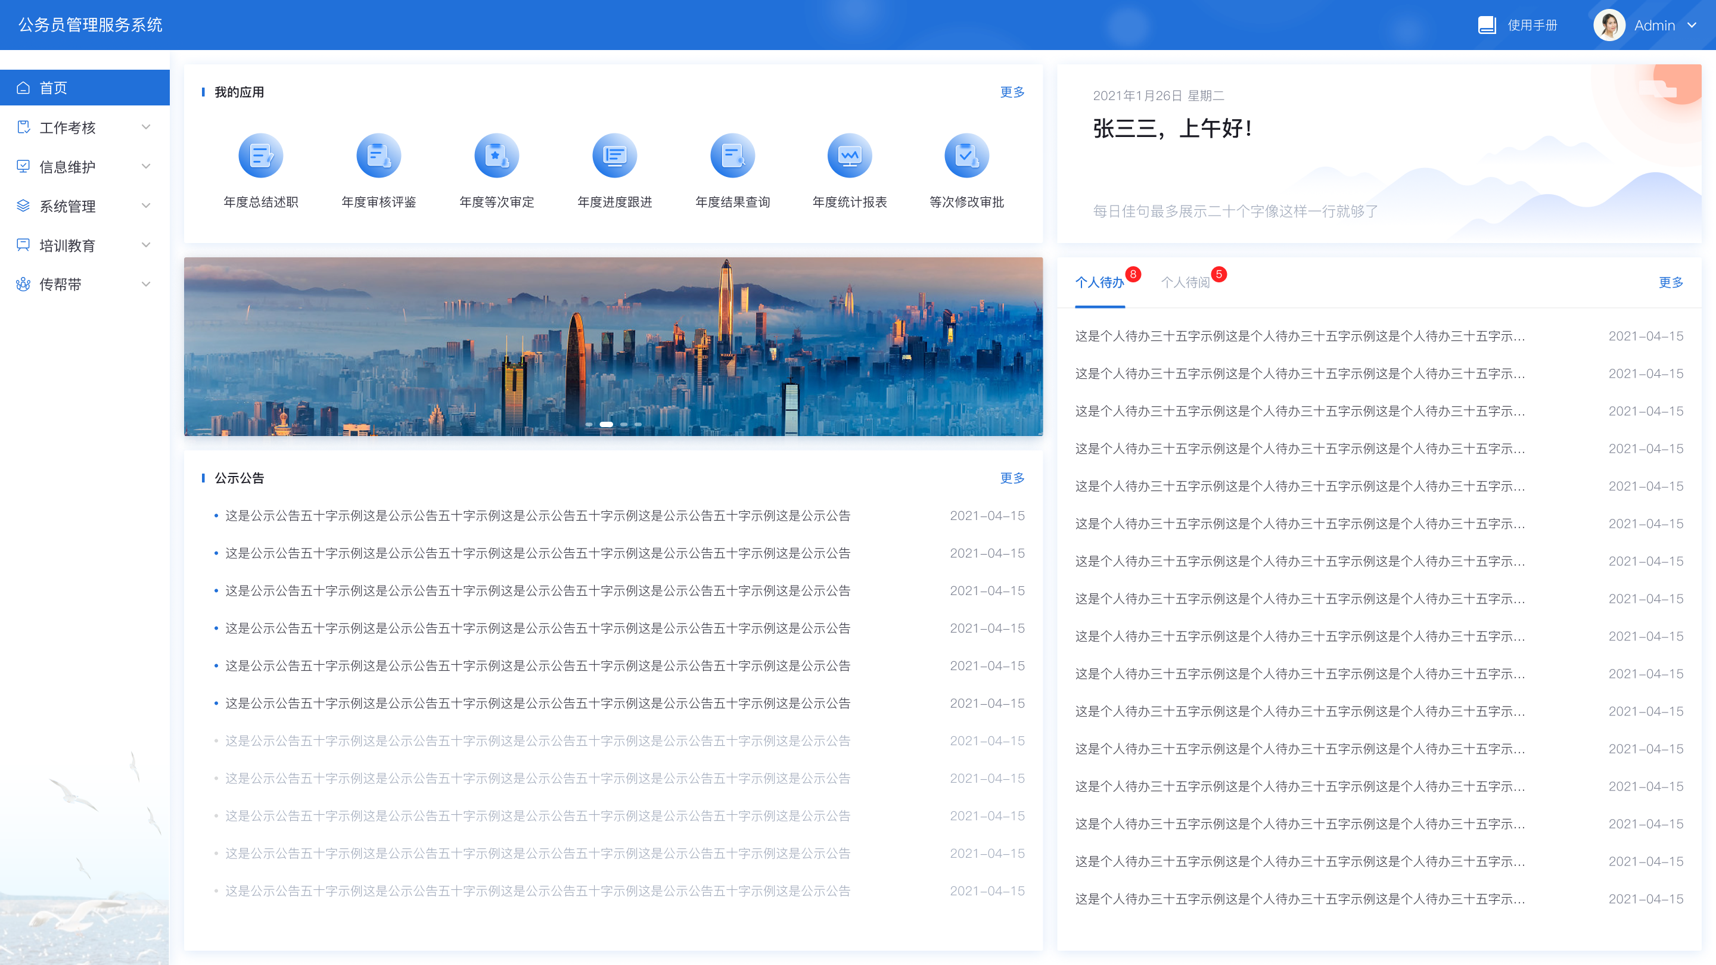Click the 首页 home icon in sidebar

tap(23, 88)
